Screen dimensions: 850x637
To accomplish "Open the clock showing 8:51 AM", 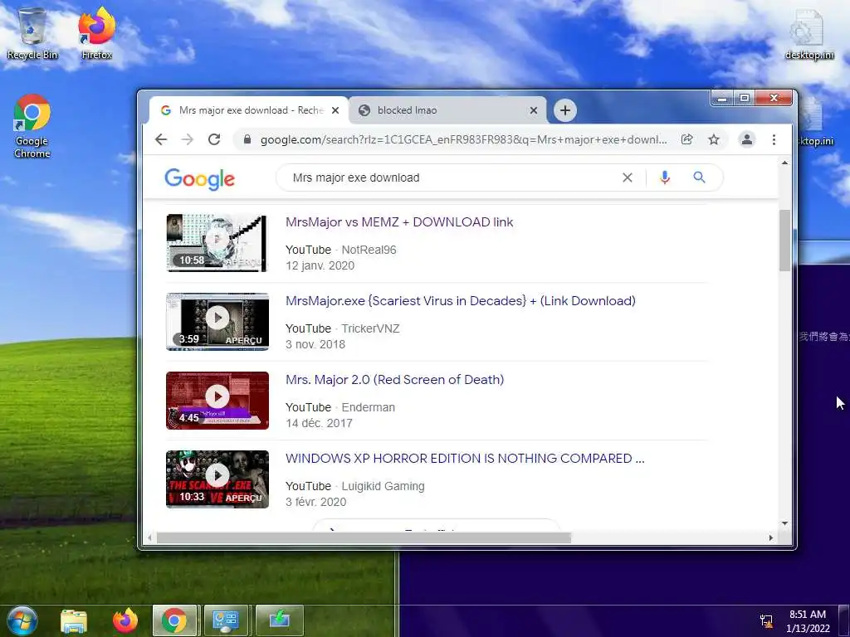I will [808, 620].
